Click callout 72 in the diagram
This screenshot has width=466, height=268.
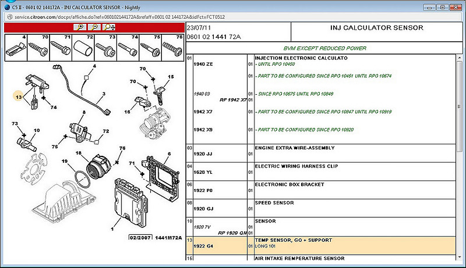click(106, 131)
